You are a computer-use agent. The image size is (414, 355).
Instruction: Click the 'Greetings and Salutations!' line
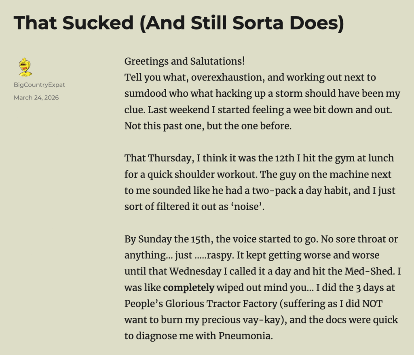(184, 61)
